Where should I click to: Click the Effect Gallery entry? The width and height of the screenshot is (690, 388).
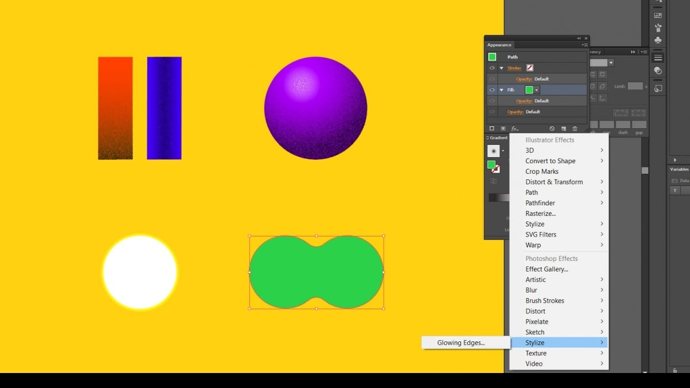tap(546, 269)
